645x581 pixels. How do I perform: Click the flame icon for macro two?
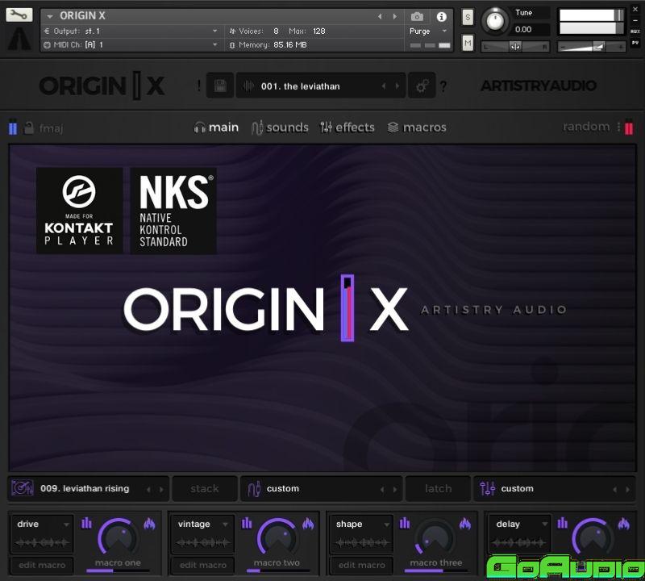(308, 524)
